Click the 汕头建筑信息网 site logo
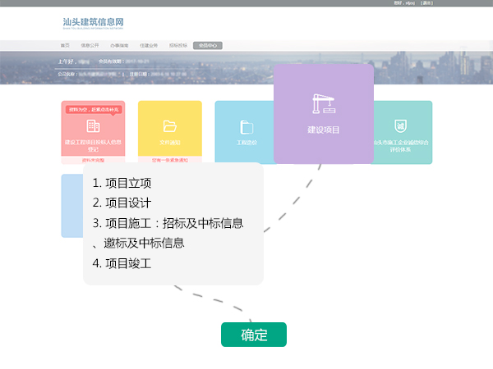Image resolution: width=493 pixels, height=369 pixels. click(94, 22)
